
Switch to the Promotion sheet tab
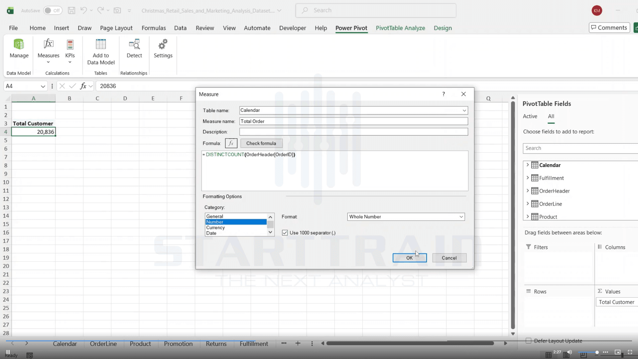point(178,344)
